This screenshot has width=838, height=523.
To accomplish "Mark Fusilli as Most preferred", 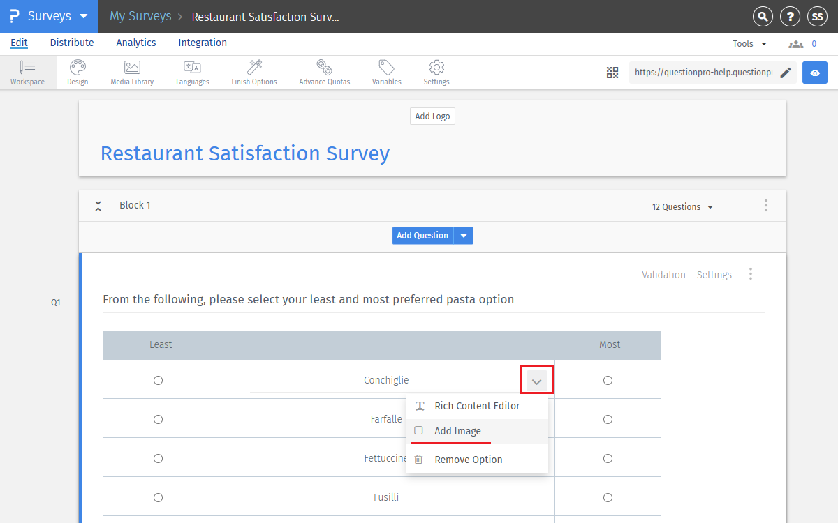I will click(x=608, y=497).
